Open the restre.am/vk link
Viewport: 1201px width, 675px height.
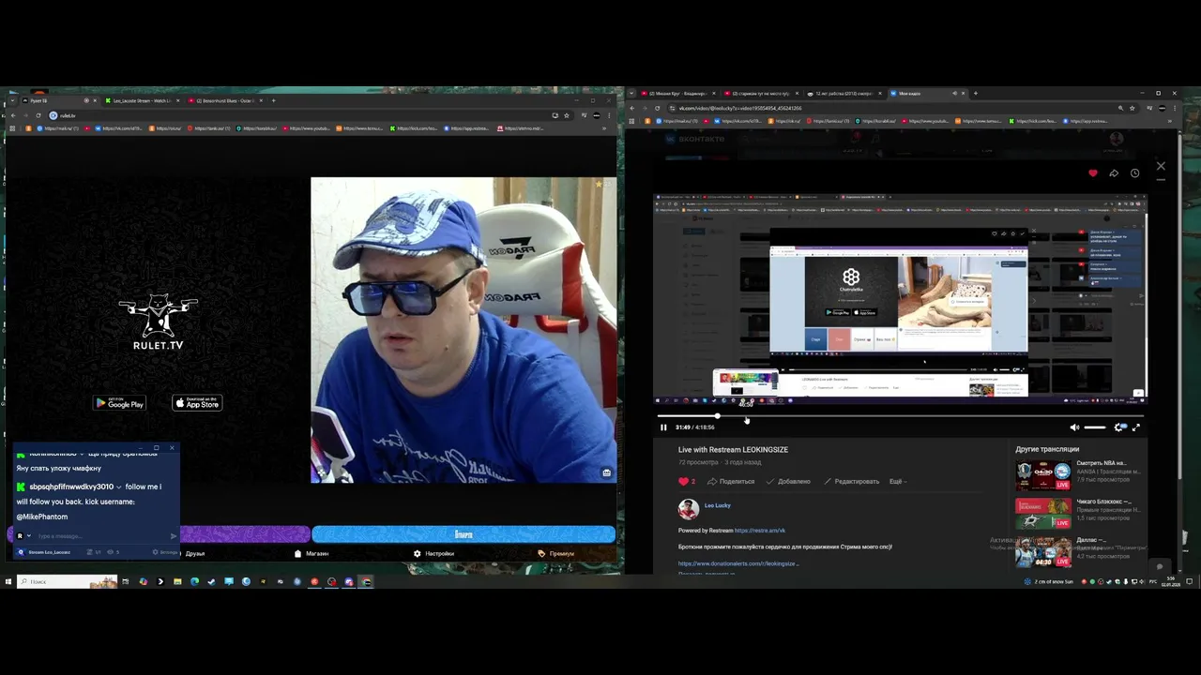[x=760, y=531]
